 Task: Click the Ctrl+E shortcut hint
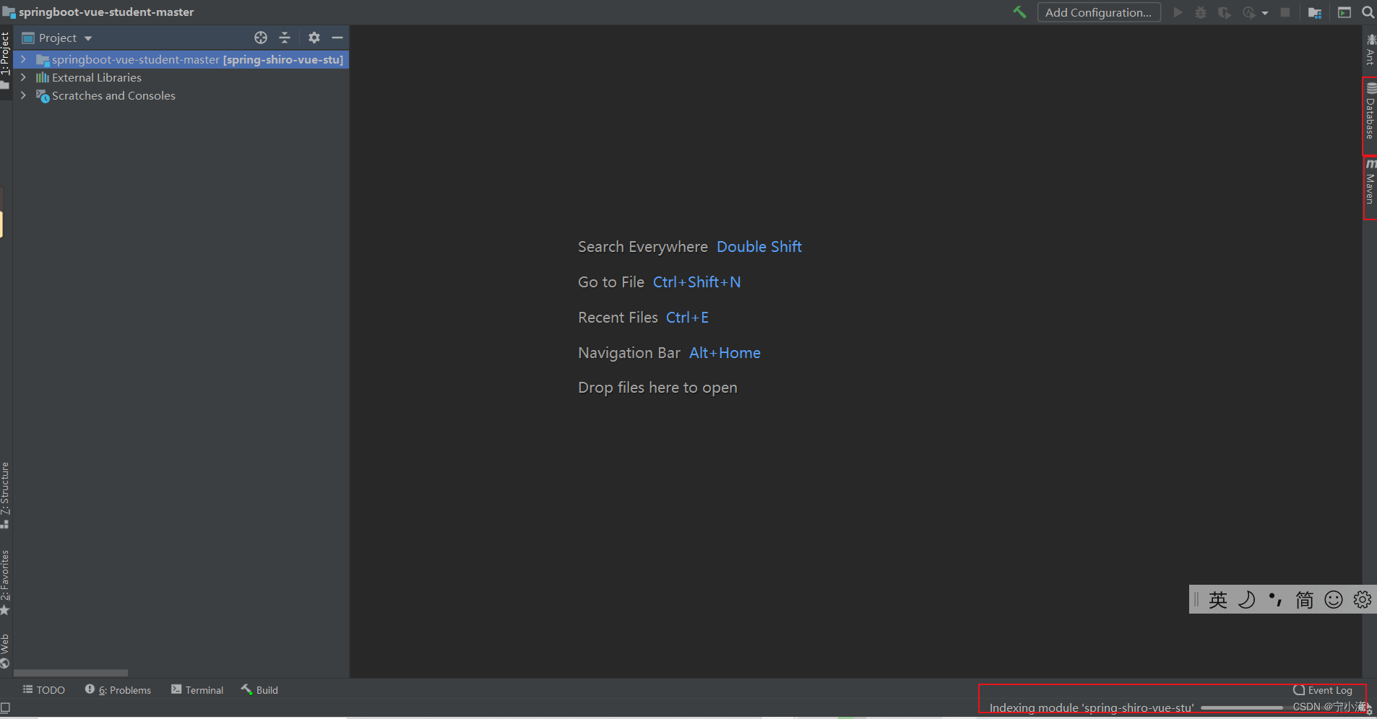pyautogui.click(x=687, y=318)
